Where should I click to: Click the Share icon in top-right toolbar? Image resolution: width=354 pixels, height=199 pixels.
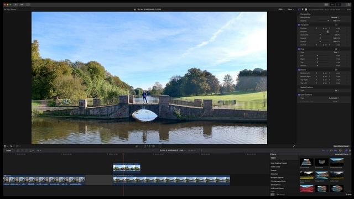[x=348, y=4]
